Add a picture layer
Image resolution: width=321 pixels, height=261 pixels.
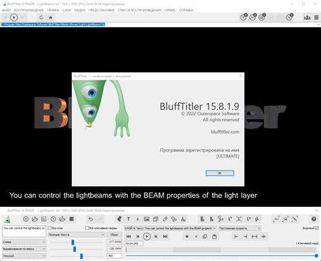click(147, 219)
